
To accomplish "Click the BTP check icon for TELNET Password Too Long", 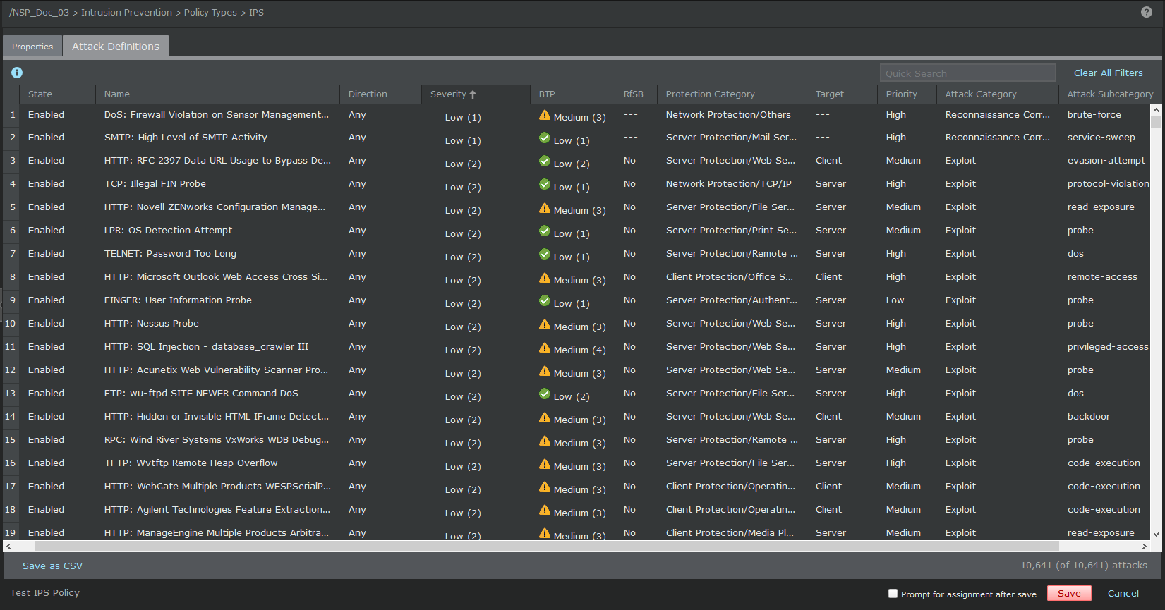I will tap(545, 255).
